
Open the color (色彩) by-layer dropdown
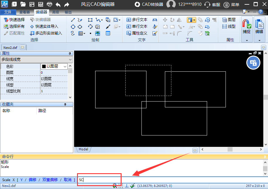click(x=65, y=66)
